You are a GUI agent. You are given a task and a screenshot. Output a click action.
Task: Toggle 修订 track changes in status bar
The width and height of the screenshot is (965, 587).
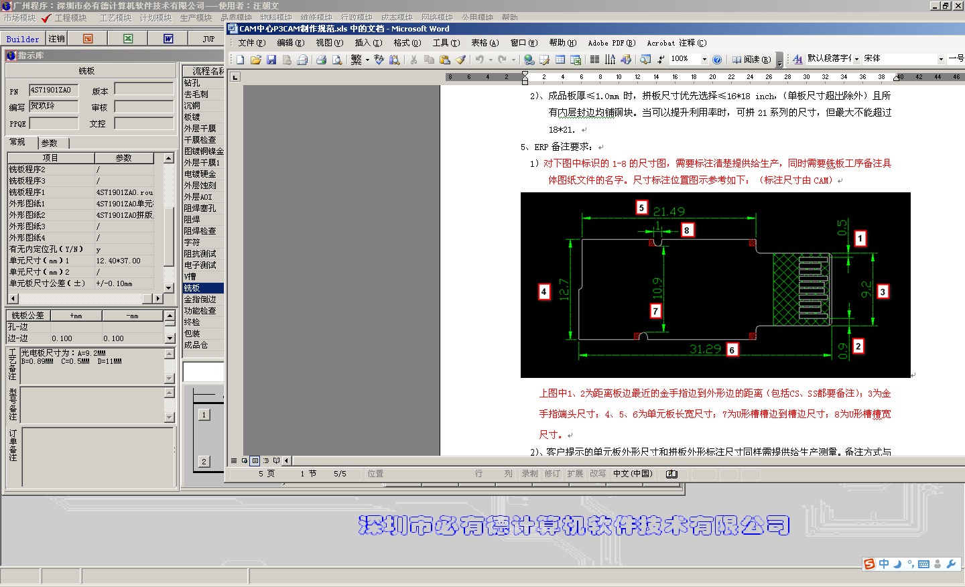[552, 474]
